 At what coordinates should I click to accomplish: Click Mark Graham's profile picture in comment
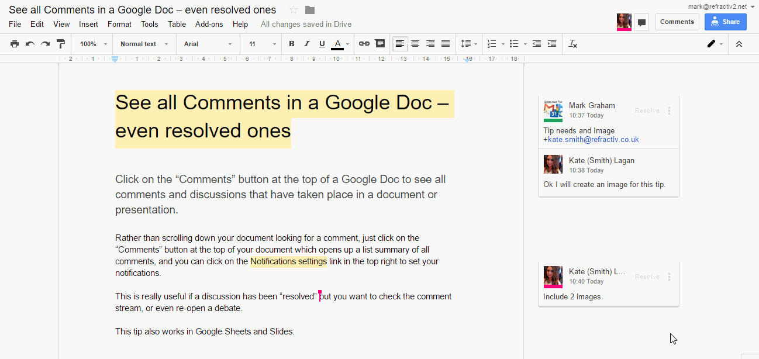[553, 112]
